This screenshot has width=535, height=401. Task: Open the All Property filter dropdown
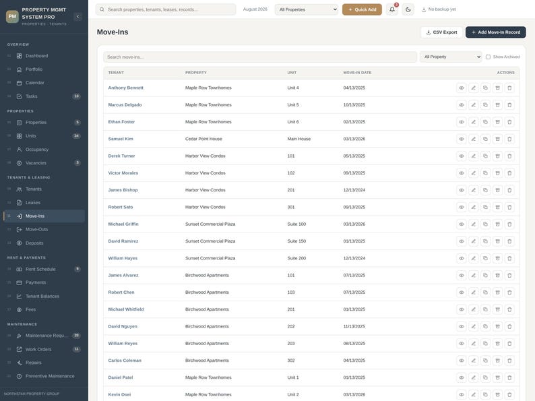(451, 57)
